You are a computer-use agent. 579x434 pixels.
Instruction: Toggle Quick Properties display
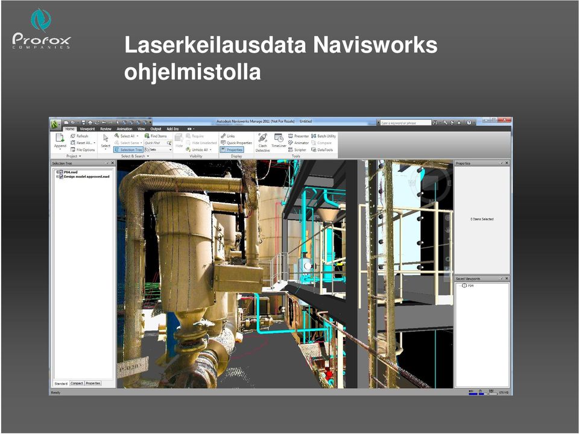pyautogui.click(x=236, y=143)
